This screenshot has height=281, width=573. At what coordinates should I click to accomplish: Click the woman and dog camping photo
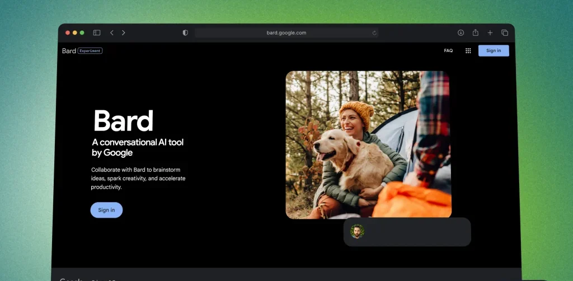[368, 144]
